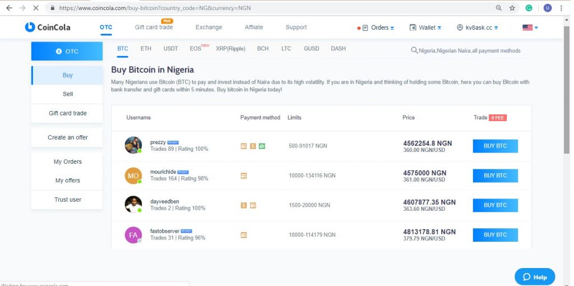
Task: Click the browser address bar URL
Action: pyautogui.click(x=155, y=8)
